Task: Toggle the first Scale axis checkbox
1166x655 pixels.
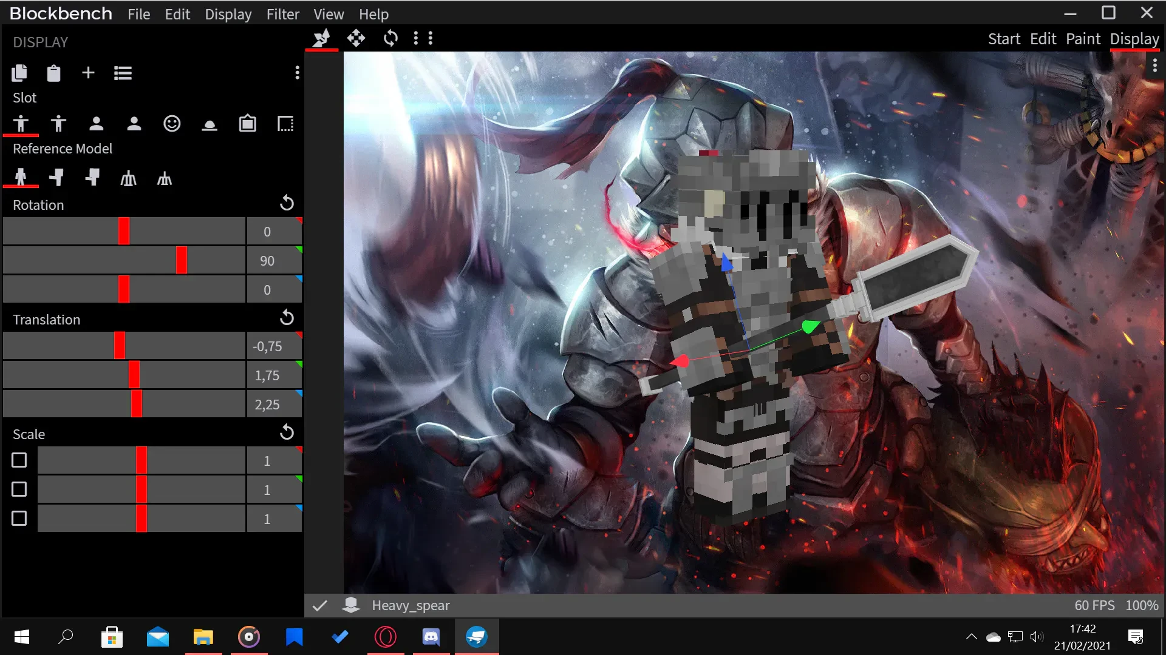Action: 19,460
